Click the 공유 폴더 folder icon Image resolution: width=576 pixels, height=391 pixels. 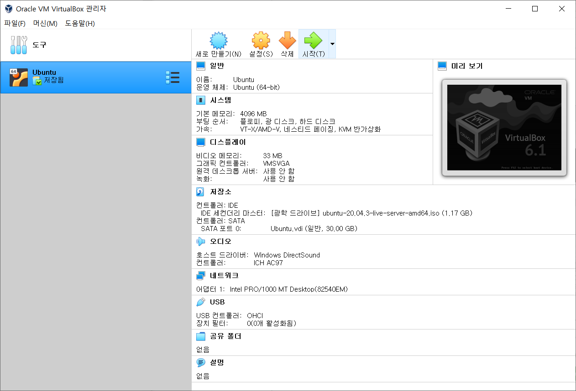coord(201,336)
